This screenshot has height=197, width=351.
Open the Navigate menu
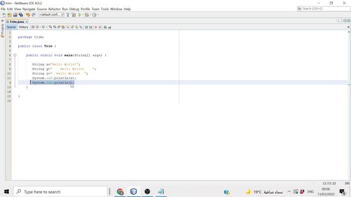point(29,9)
